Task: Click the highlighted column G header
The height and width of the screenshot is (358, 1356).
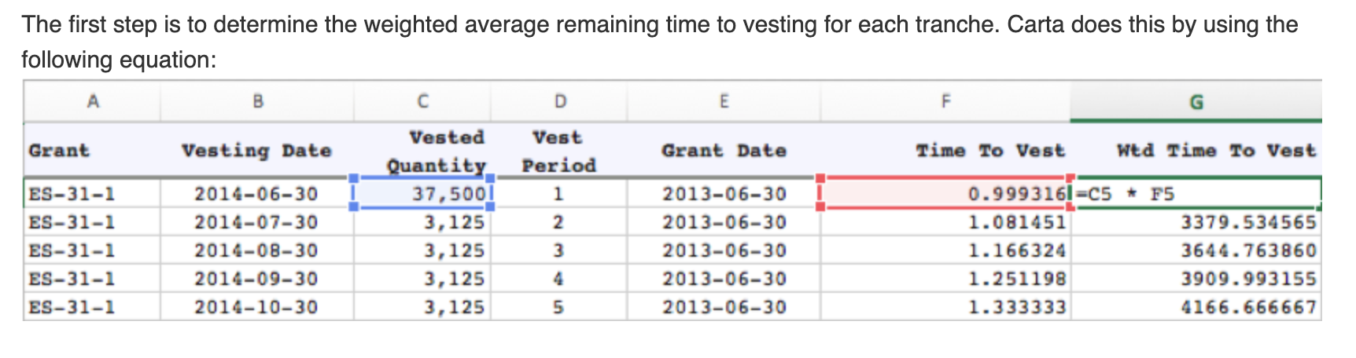Action: pos(1196,102)
